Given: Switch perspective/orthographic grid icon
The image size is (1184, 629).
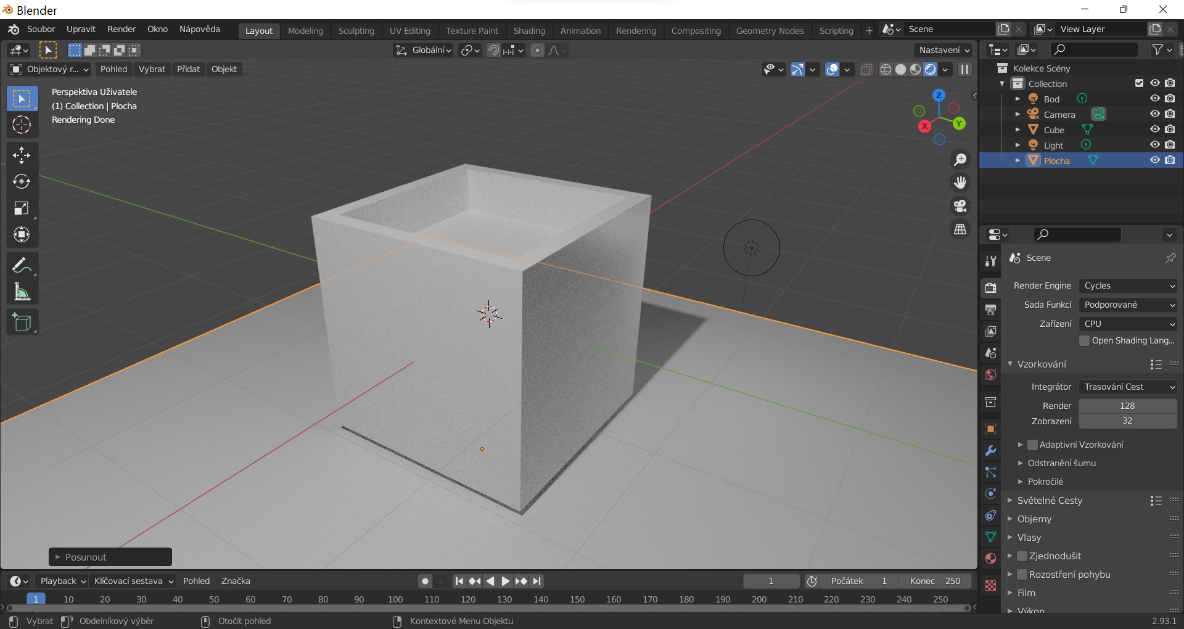Looking at the screenshot, I should click(x=960, y=229).
